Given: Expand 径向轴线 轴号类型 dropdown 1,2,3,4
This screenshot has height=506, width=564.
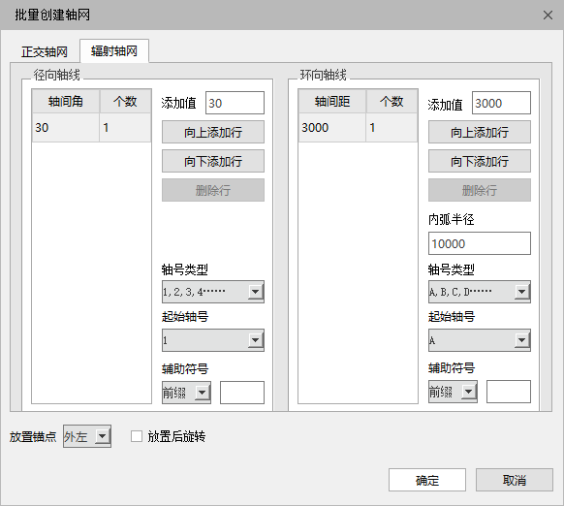Looking at the screenshot, I should tap(213, 292).
